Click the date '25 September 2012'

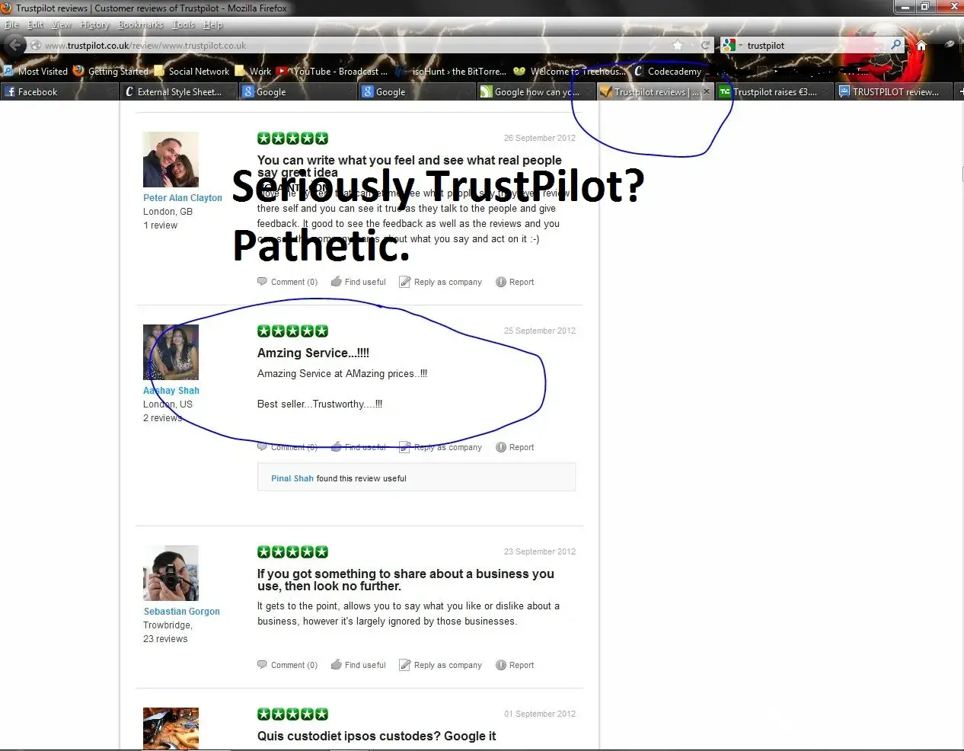[x=540, y=331]
